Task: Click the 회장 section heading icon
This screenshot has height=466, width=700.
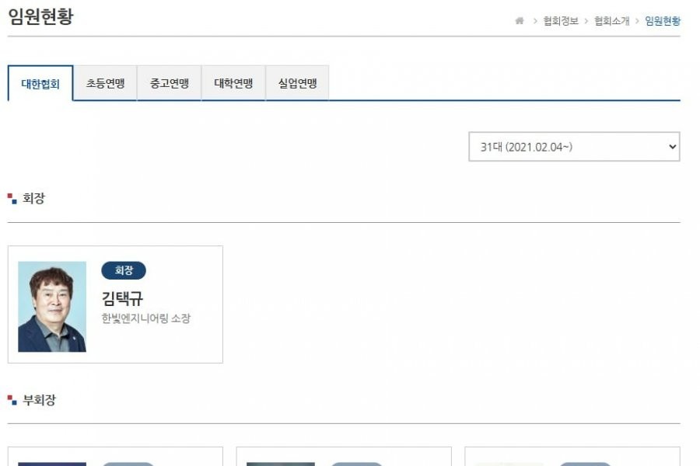Action: (x=12, y=199)
